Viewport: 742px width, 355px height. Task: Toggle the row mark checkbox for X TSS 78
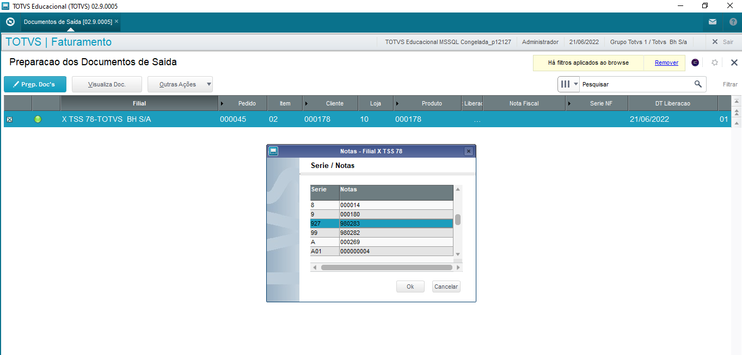(9, 120)
